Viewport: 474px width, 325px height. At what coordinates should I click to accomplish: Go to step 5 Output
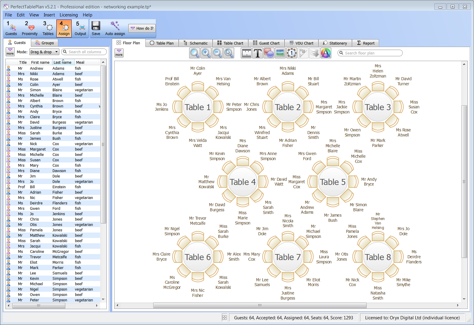[x=80, y=28]
